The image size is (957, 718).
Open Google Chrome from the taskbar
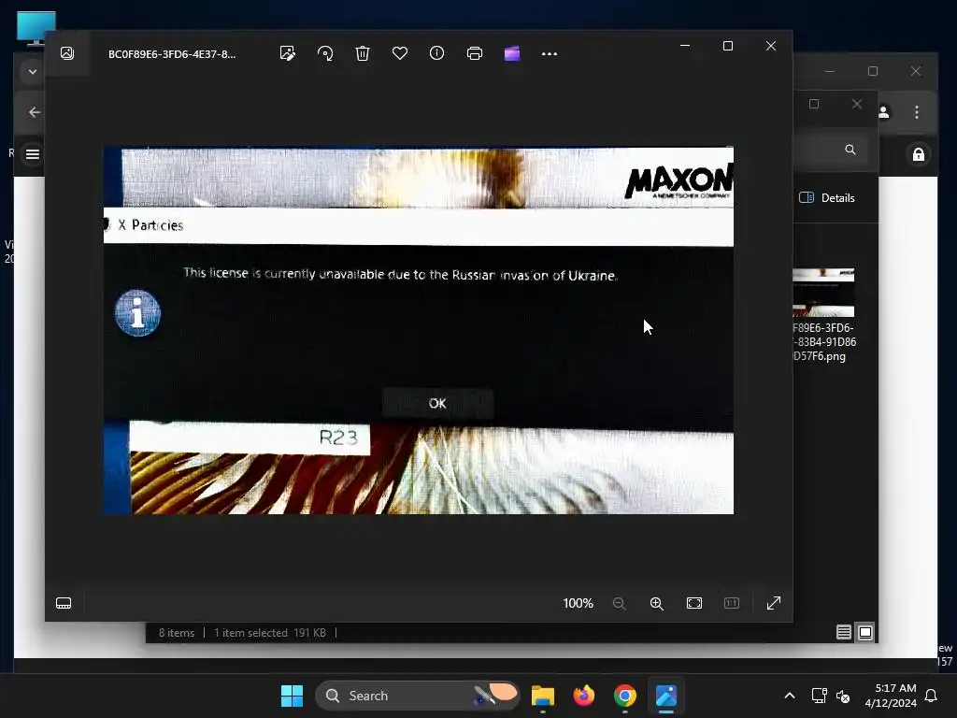tap(625, 696)
